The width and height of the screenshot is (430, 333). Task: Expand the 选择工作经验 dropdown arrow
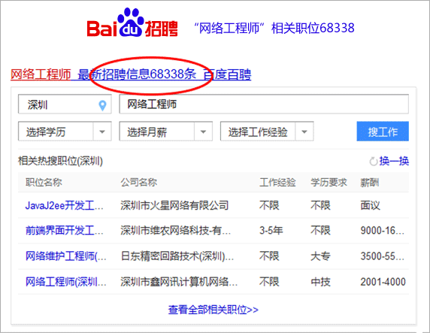[304, 132]
